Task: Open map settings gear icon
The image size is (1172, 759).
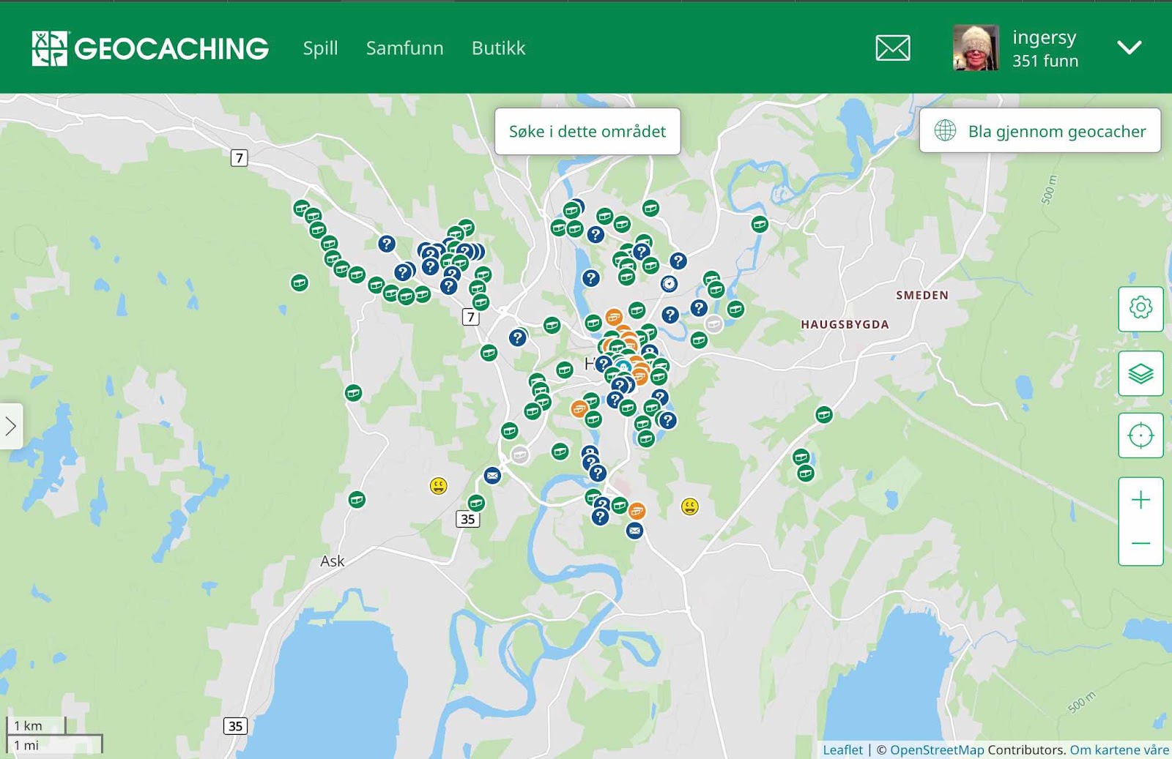Action: click(x=1141, y=308)
